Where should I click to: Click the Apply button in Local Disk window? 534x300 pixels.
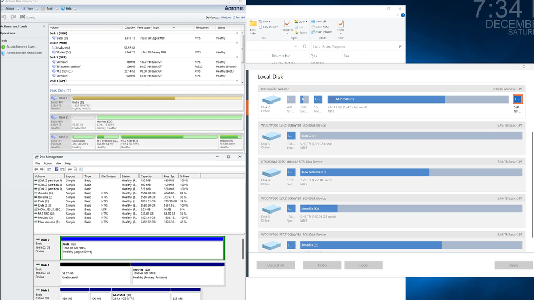click(x=514, y=265)
